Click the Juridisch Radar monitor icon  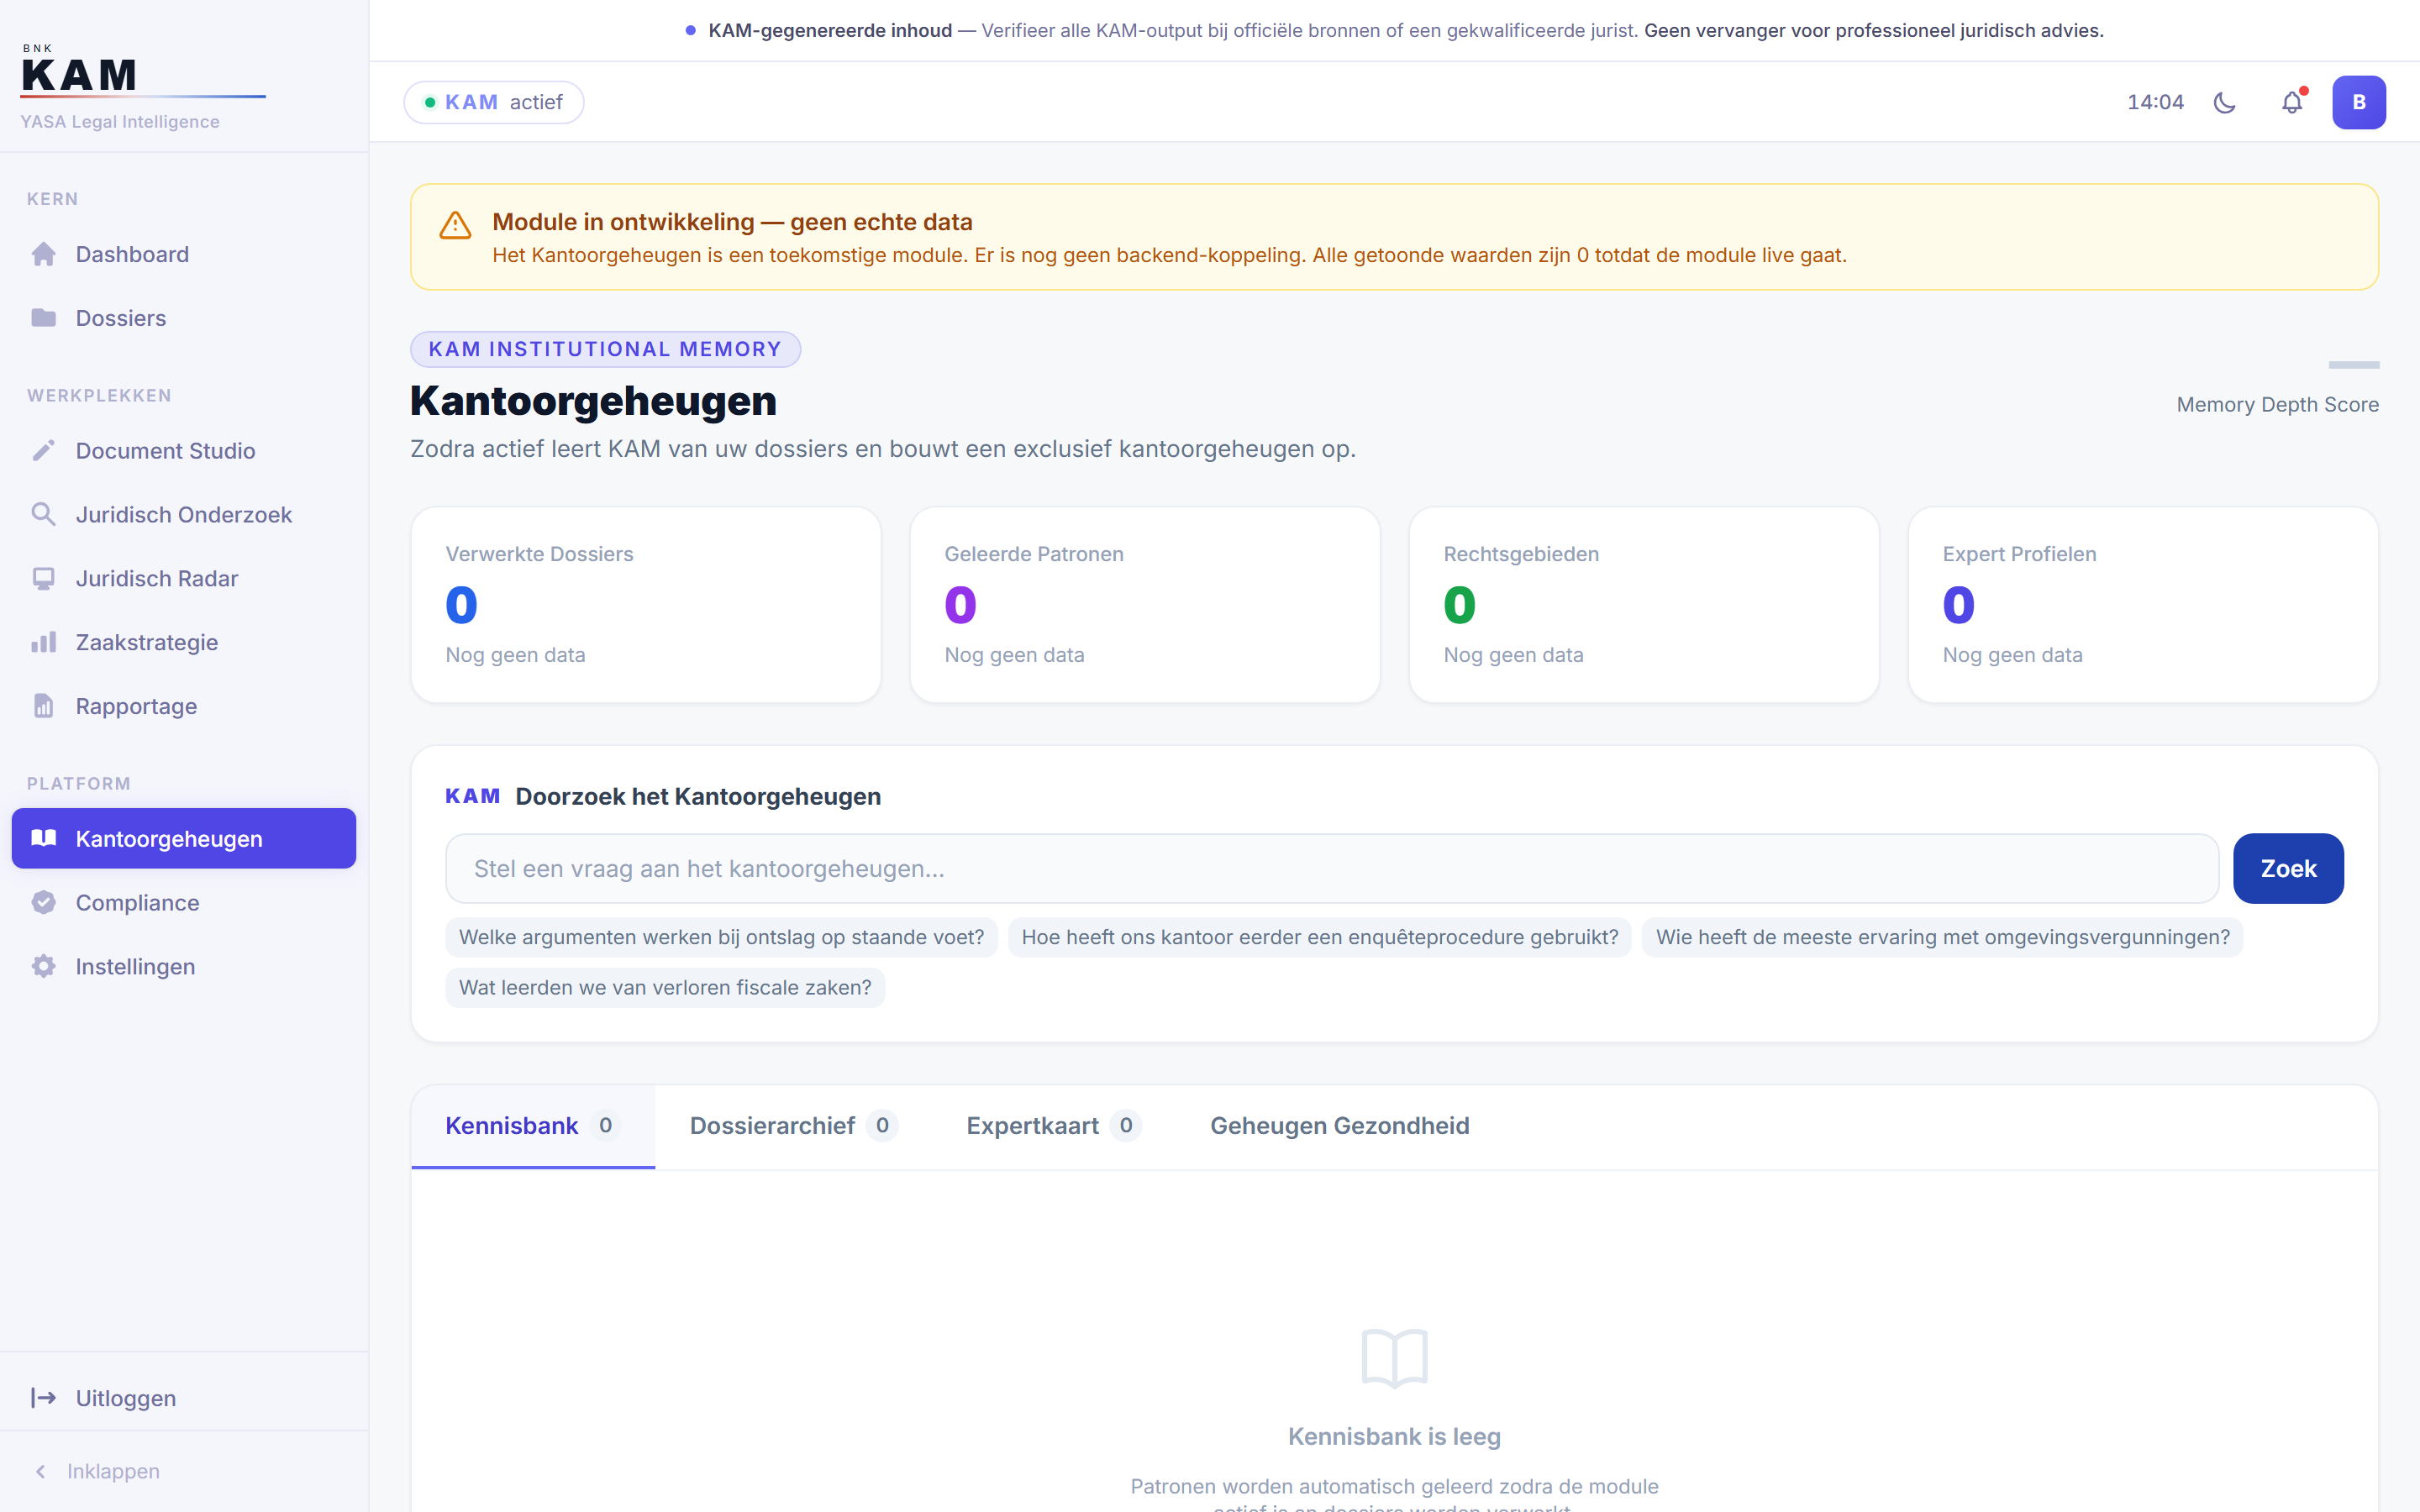click(43, 579)
